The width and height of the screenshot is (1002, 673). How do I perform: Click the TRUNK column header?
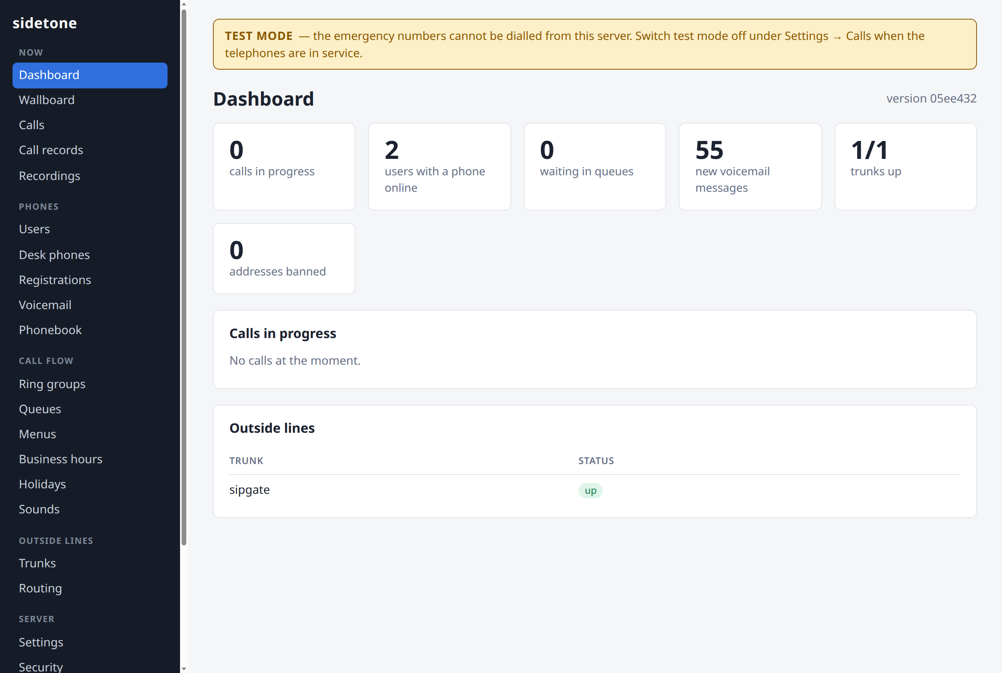click(x=247, y=461)
